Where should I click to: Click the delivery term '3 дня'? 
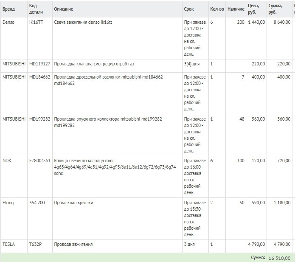pos(189,244)
